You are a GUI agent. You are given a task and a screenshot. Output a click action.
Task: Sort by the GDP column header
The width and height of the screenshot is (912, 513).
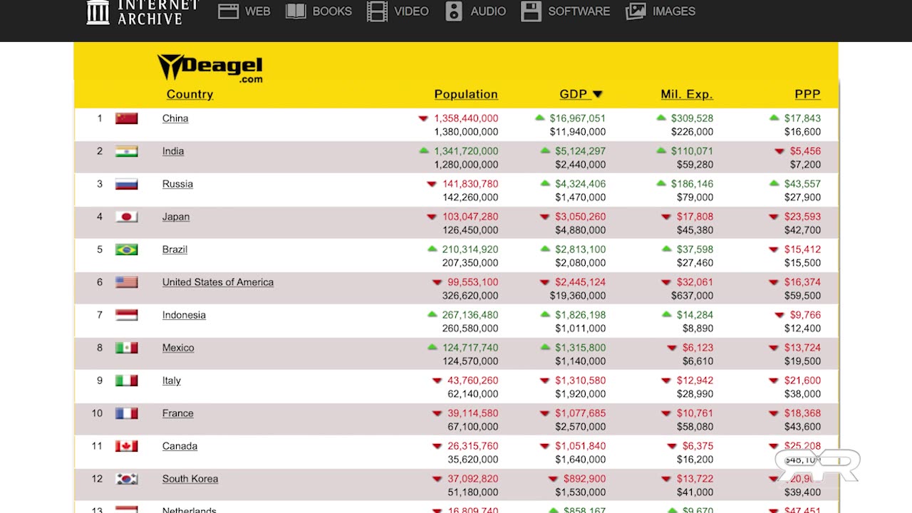click(573, 94)
